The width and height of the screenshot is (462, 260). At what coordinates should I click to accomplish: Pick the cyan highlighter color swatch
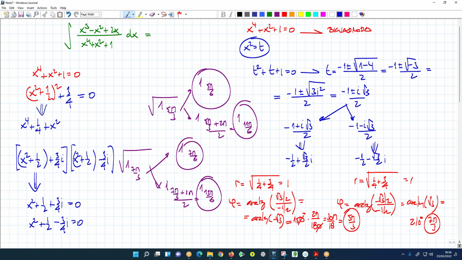[316, 14]
